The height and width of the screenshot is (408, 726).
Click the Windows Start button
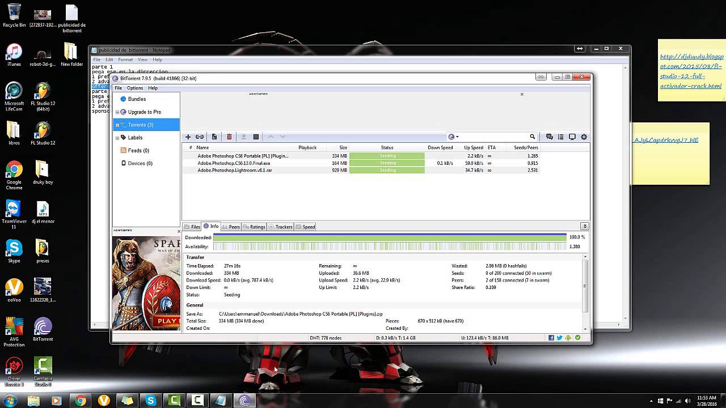10,401
